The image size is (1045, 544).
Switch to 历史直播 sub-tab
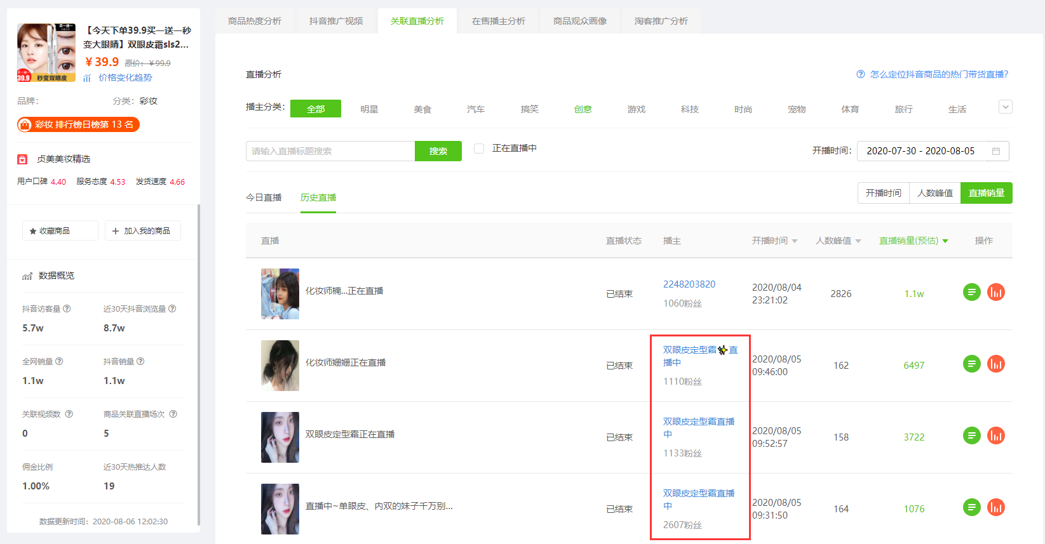[x=318, y=197]
